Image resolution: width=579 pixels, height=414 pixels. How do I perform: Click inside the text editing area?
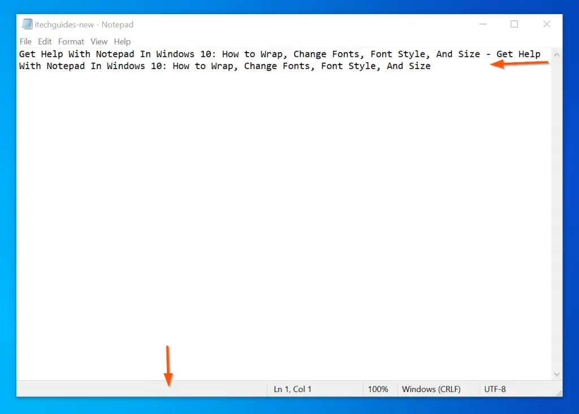pyautogui.click(x=284, y=214)
